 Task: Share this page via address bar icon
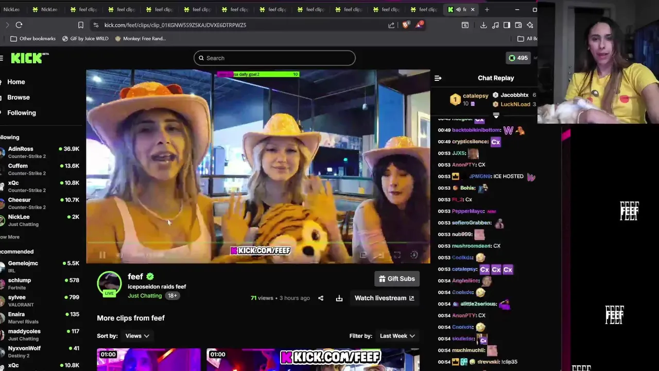pos(391,25)
